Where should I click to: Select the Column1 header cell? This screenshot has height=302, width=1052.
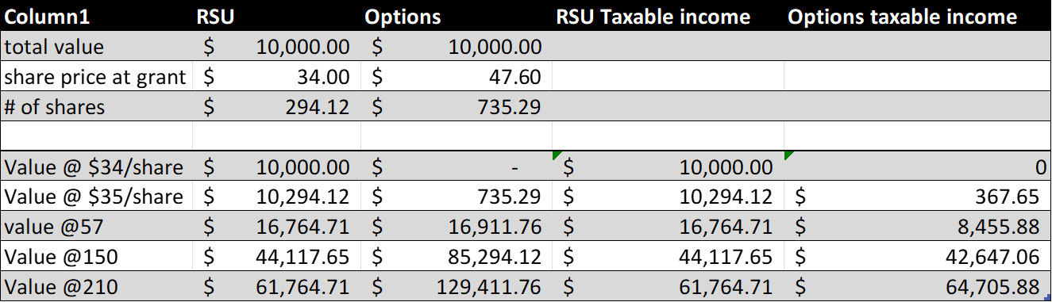click(x=97, y=17)
